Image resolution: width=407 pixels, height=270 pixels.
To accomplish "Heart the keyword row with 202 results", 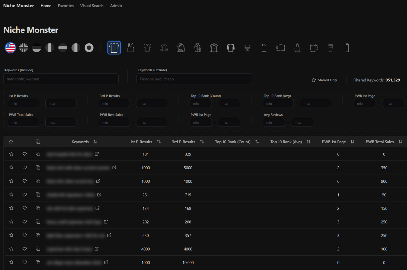I will 25,222.
